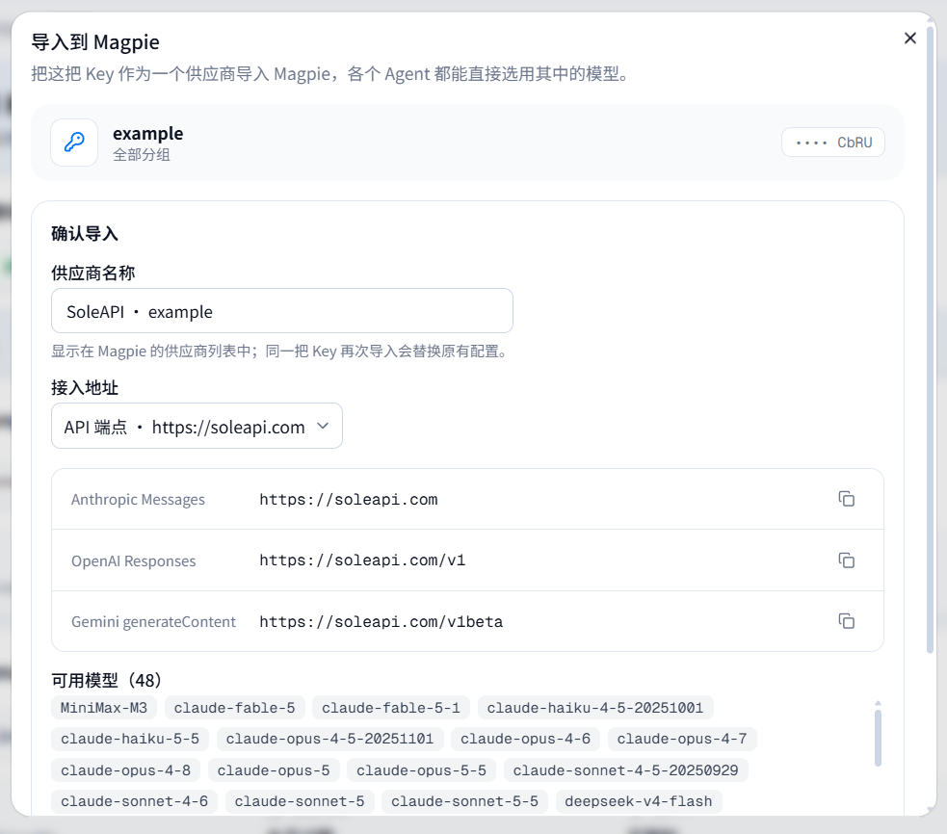The image size is (947, 834).
Task: Select the claude-sonnet-4-5-20250929 chip
Action: [625, 770]
